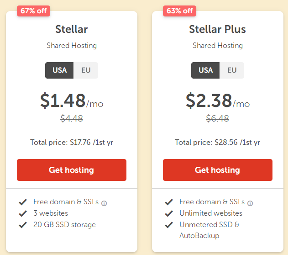Click info icon beside Stellar Plus Free domain & SSLs
Screen dimensions: 288x255
[250, 203]
